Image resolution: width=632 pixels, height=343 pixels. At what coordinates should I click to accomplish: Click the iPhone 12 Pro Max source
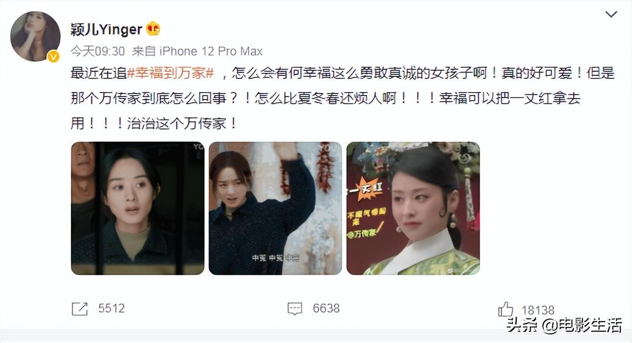(211, 52)
